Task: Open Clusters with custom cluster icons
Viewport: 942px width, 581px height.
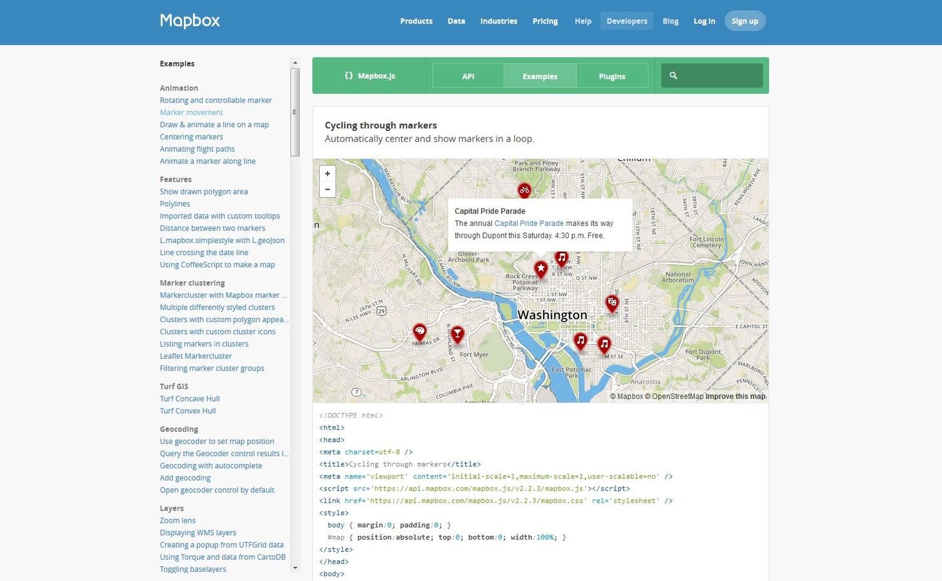Action: tap(218, 332)
